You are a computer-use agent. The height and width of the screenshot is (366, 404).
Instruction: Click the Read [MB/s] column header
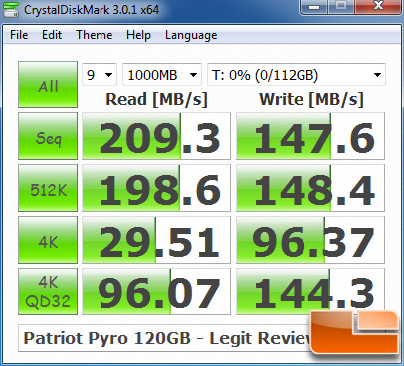pyautogui.click(x=156, y=99)
